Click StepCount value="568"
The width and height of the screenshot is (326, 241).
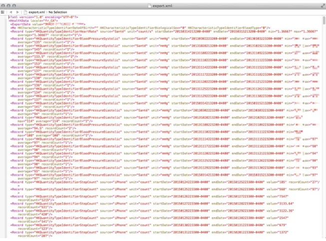(276, 189)
